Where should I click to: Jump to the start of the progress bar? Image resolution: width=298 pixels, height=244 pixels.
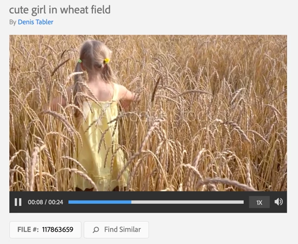pyautogui.click(x=69, y=202)
